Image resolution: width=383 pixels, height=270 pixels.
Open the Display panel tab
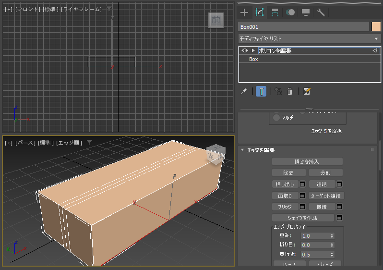pos(306,12)
